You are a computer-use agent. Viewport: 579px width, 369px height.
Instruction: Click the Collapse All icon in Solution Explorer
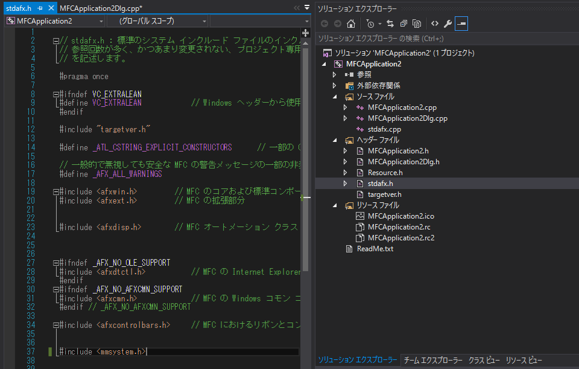point(403,24)
